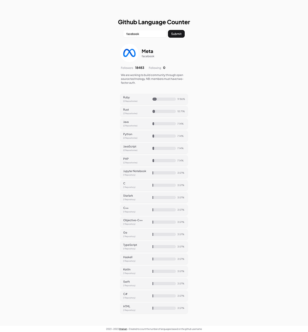Click the Java progress bar indicator

pos(152,123)
